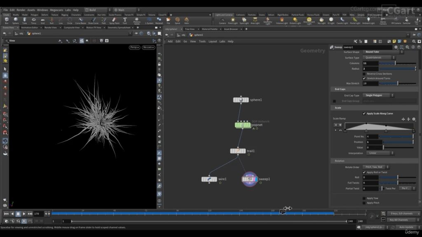Image resolution: width=422 pixels, height=237 pixels.
Task: Toggle Apply Roll or Twist checkbox
Action: point(364,172)
